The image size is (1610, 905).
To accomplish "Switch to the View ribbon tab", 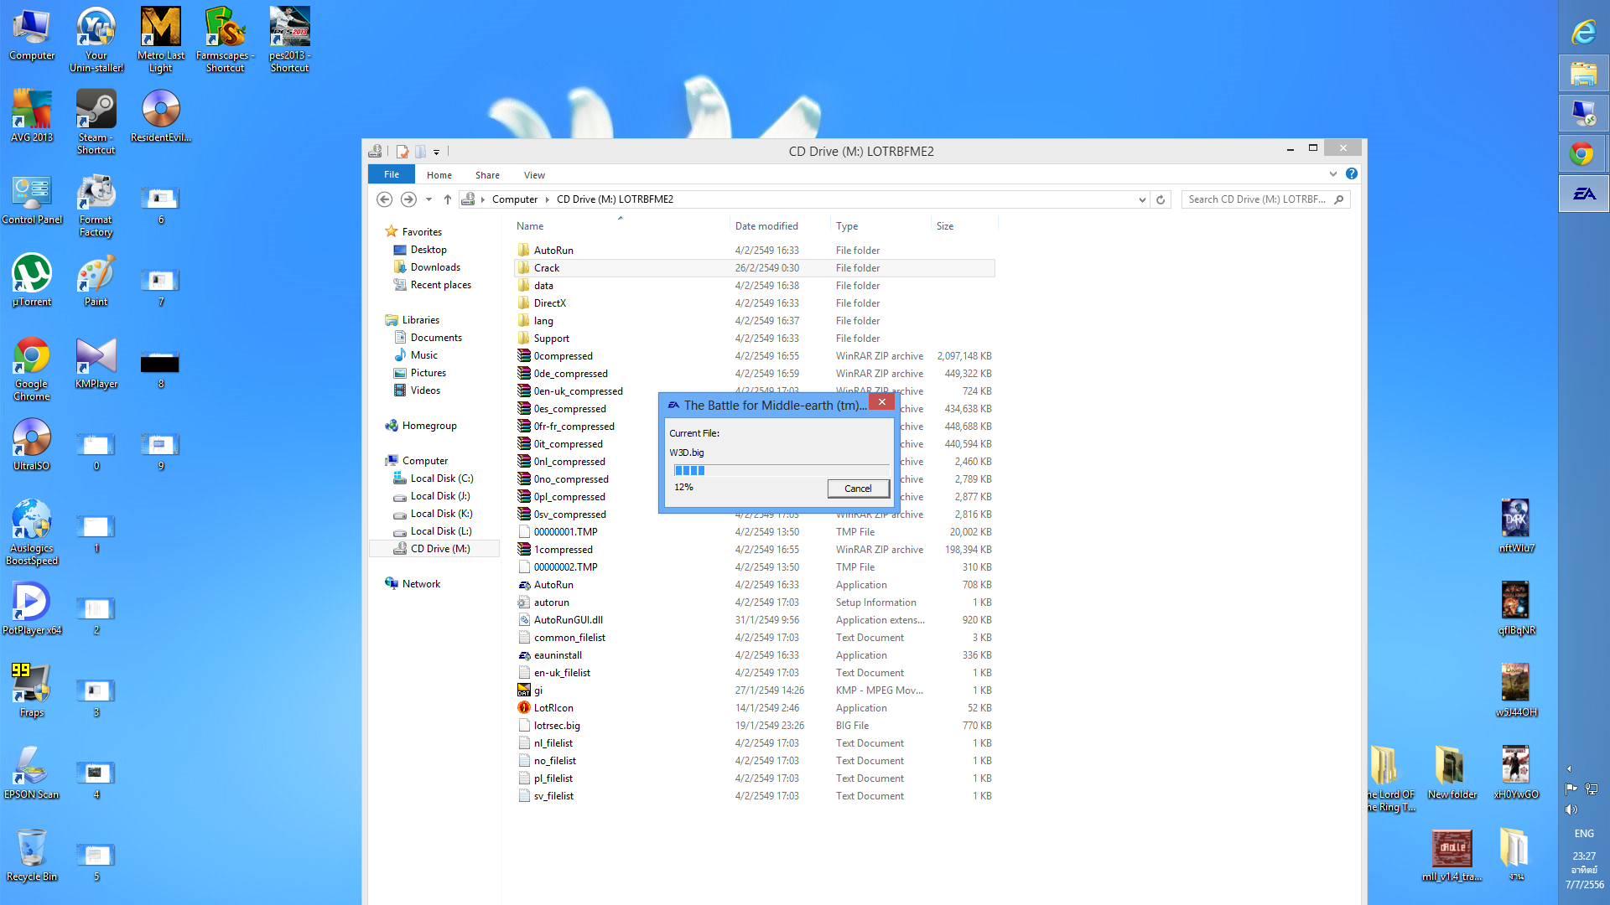I will [534, 175].
